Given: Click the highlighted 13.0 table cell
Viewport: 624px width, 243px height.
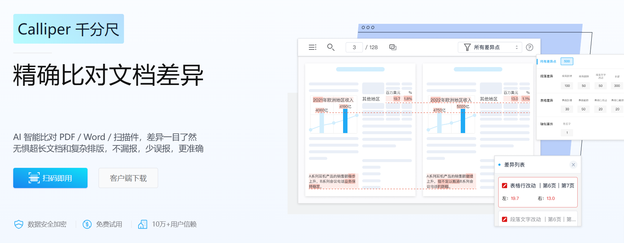Looking at the screenshot, I should pyautogui.click(x=514, y=99).
